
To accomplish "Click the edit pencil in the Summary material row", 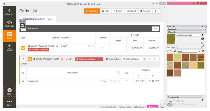I will point(93,46).
